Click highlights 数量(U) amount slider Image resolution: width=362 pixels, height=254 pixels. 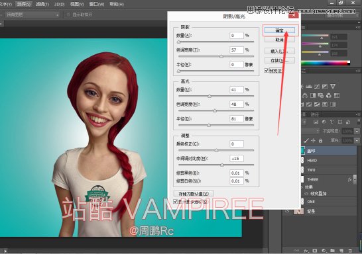(x=216, y=96)
